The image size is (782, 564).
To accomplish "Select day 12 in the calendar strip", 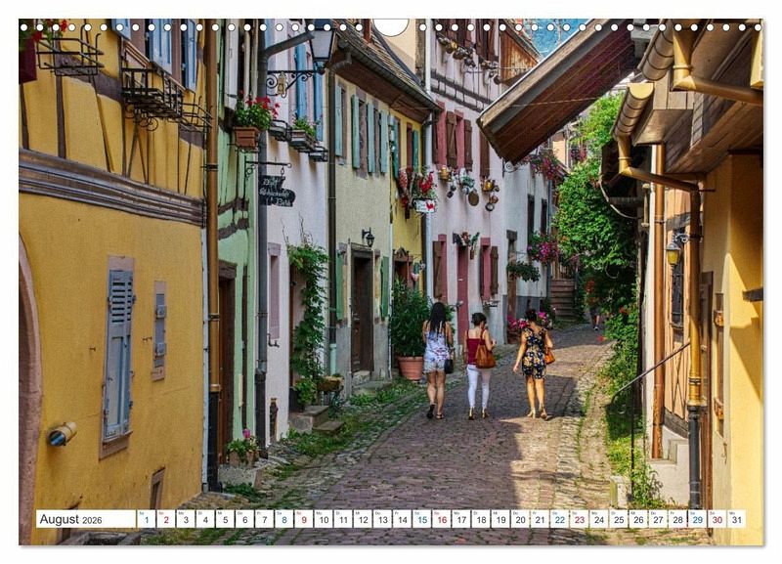I will tap(363, 519).
